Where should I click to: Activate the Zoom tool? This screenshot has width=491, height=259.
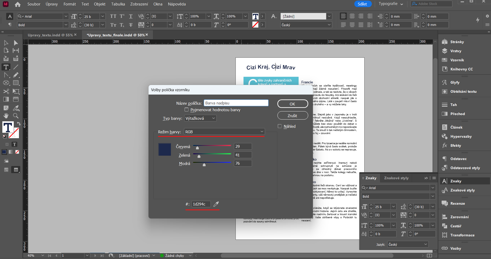pos(16,116)
